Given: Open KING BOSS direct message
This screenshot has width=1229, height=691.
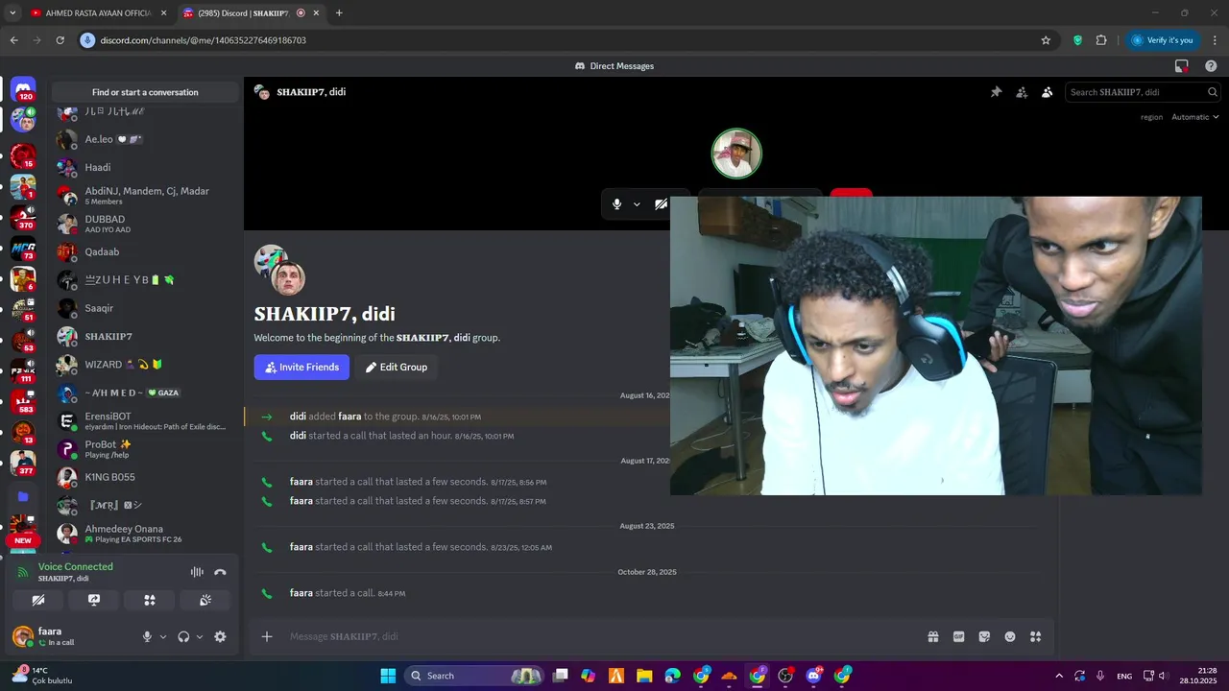Looking at the screenshot, I should click(x=145, y=477).
